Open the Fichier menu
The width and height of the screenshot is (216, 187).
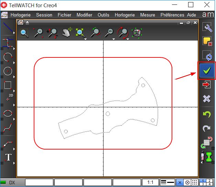point(64,15)
